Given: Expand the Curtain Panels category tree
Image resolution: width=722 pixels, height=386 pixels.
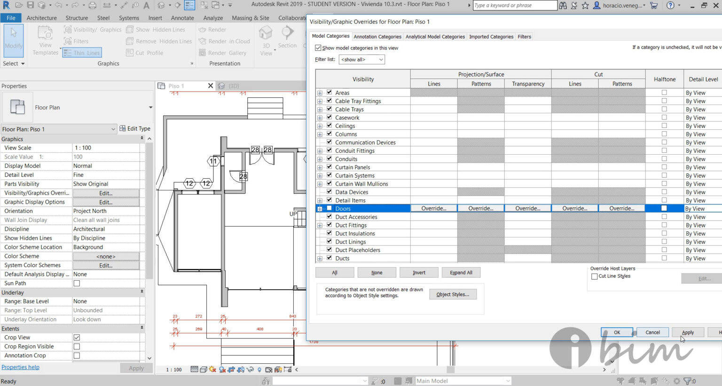Looking at the screenshot, I should (x=320, y=167).
